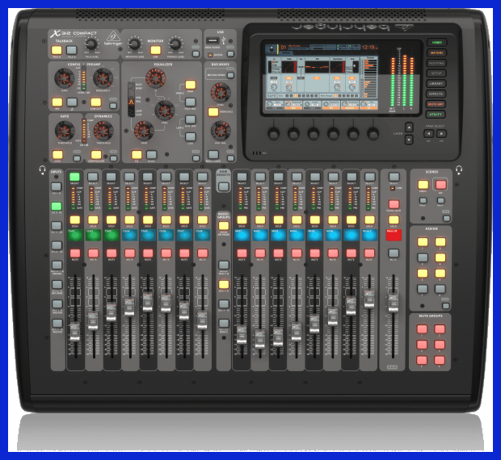This screenshot has width=501, height=460.
Task: Click the USB port slot
Action: coord(213,41)
